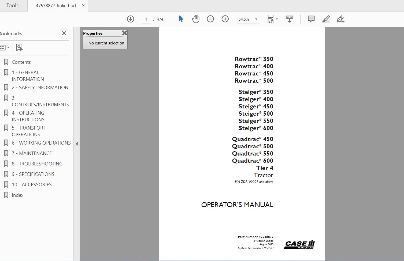Viewport: 404px width, 261px height.
Task: Zoom in with the plus icon
Action: pyautogui.click(x=225, y=19)
